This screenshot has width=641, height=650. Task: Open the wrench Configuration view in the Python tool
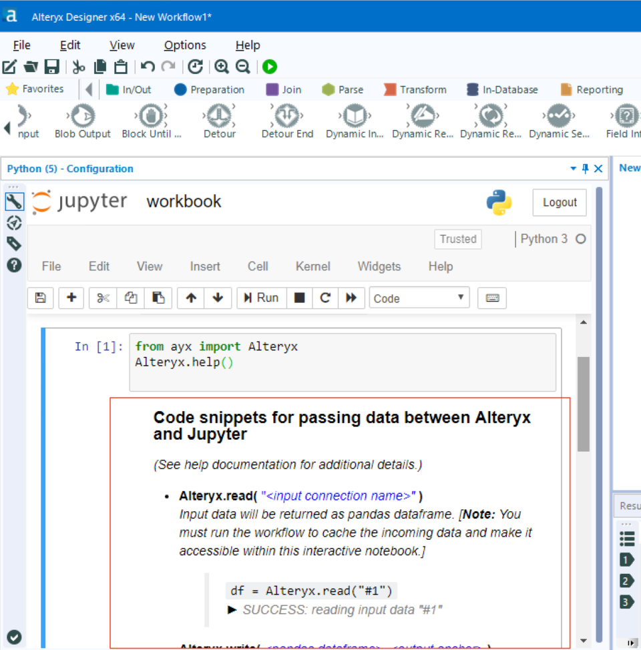[x=14, y=200]
